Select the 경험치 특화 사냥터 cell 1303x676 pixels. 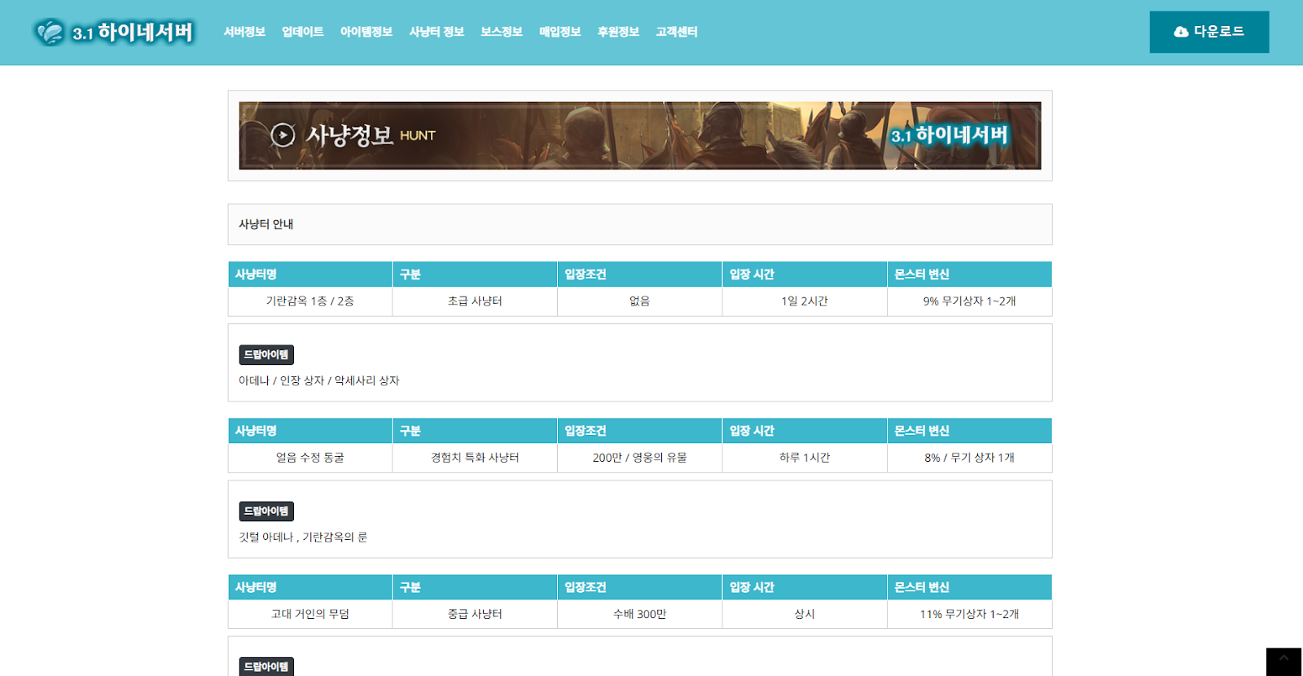coord(475,458)
